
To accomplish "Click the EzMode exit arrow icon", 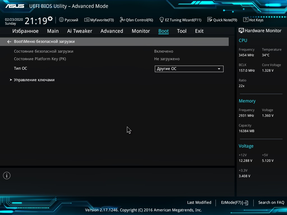I will pyautogui.click(x=245, y=203).
